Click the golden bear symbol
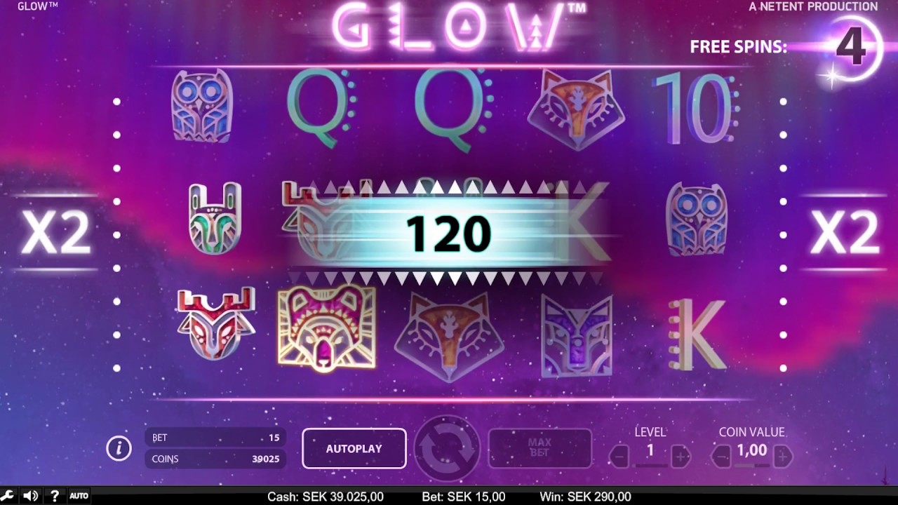This screenshot has height=505, width=898. pos(327,327)
